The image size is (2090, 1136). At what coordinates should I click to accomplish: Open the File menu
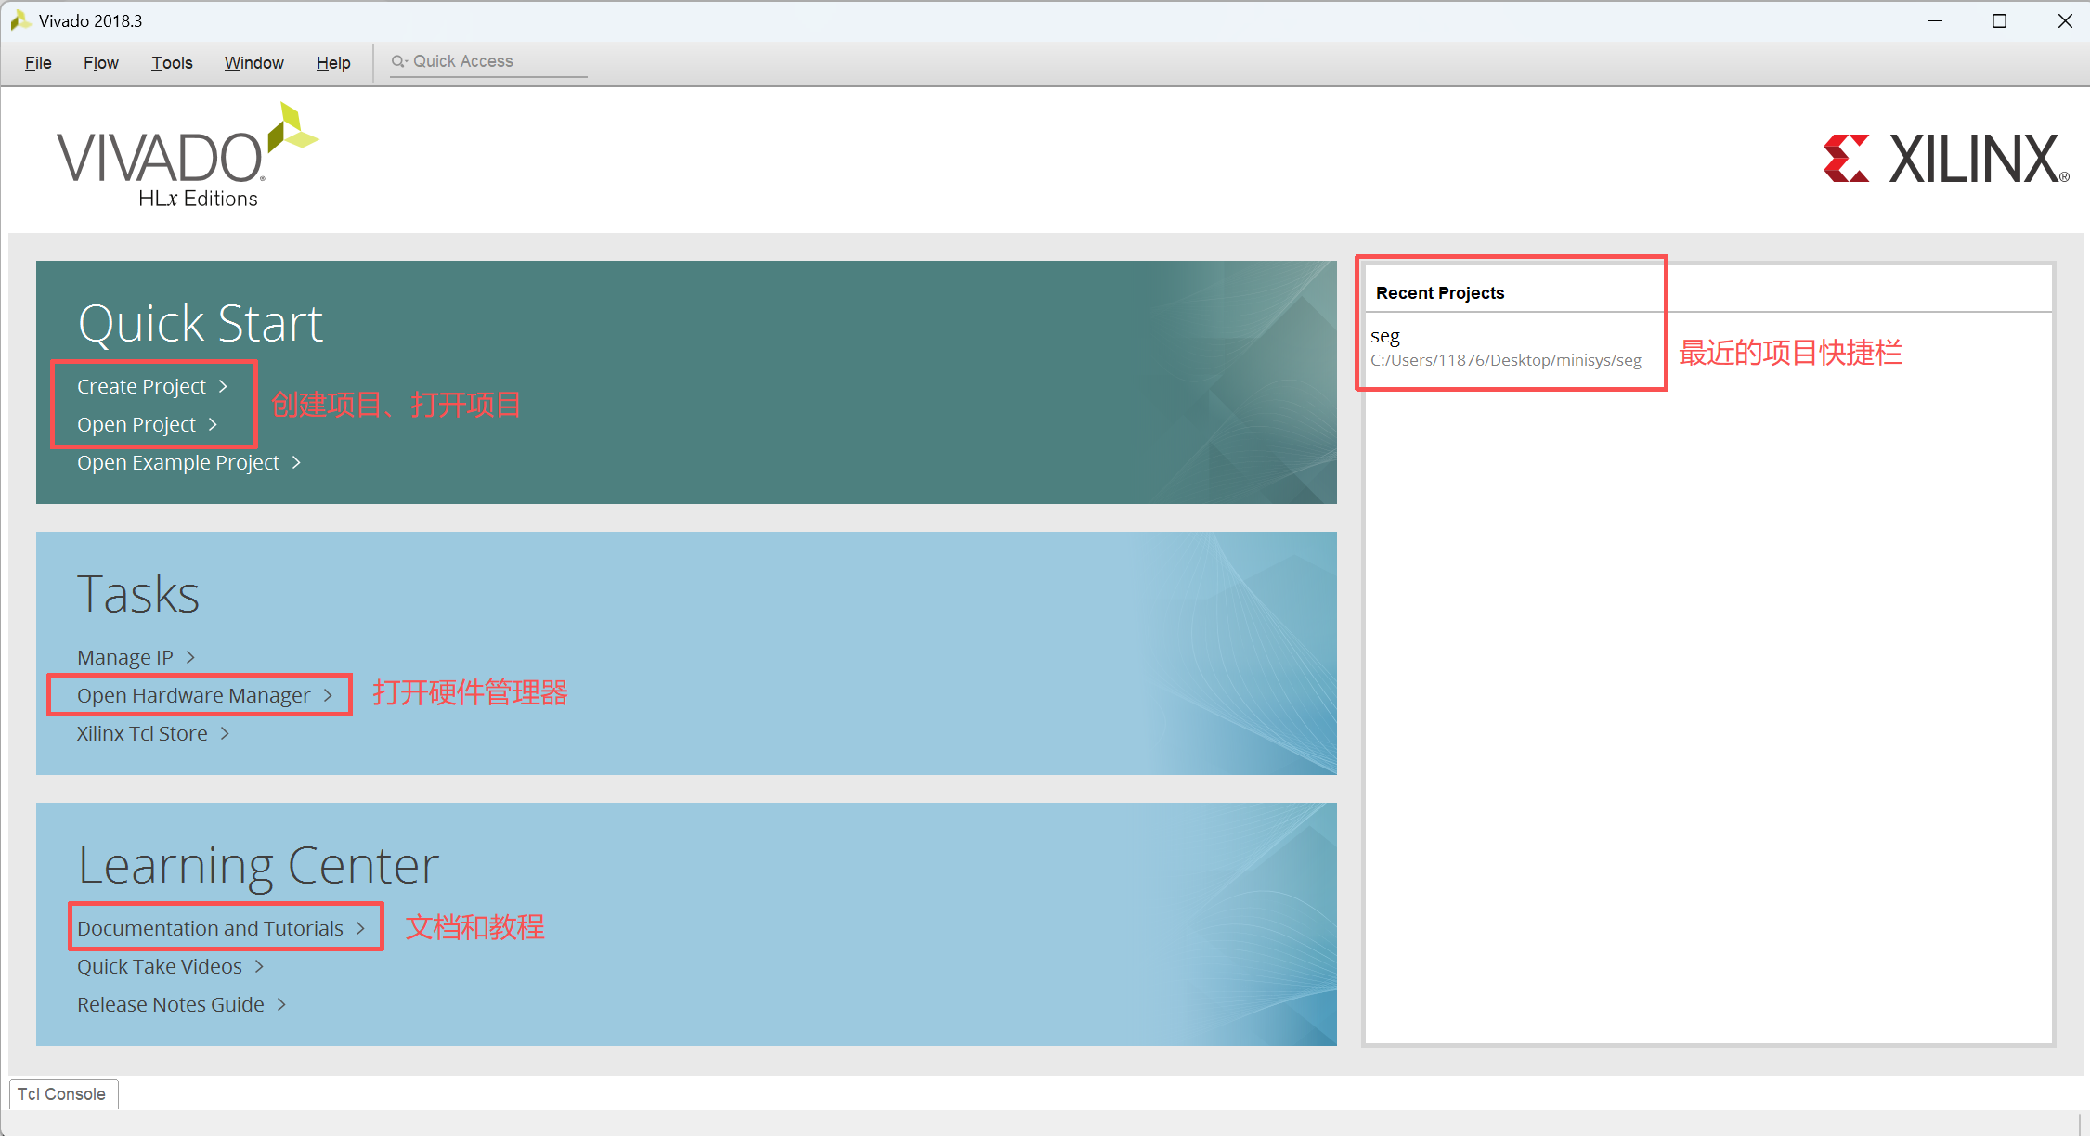(x=38, y=62)
